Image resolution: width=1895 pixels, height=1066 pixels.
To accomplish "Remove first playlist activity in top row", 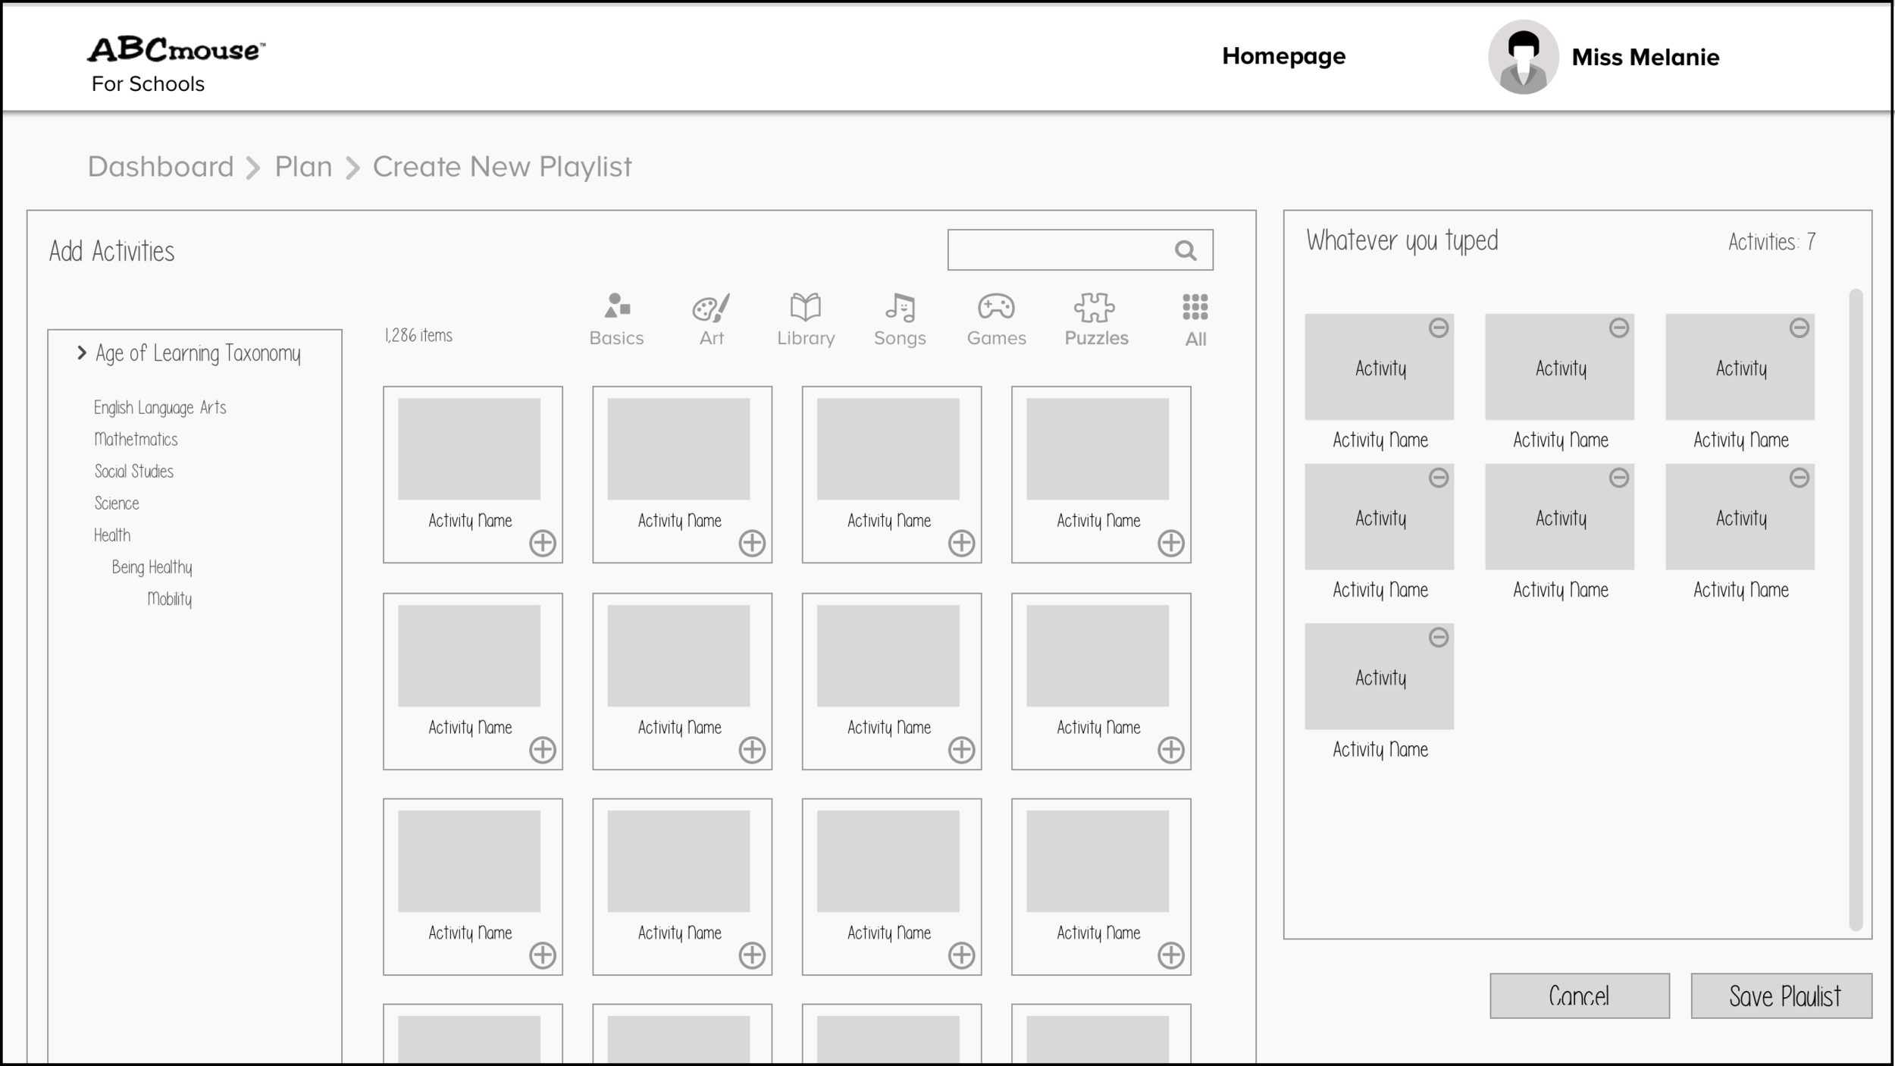I will point(1439,328).
